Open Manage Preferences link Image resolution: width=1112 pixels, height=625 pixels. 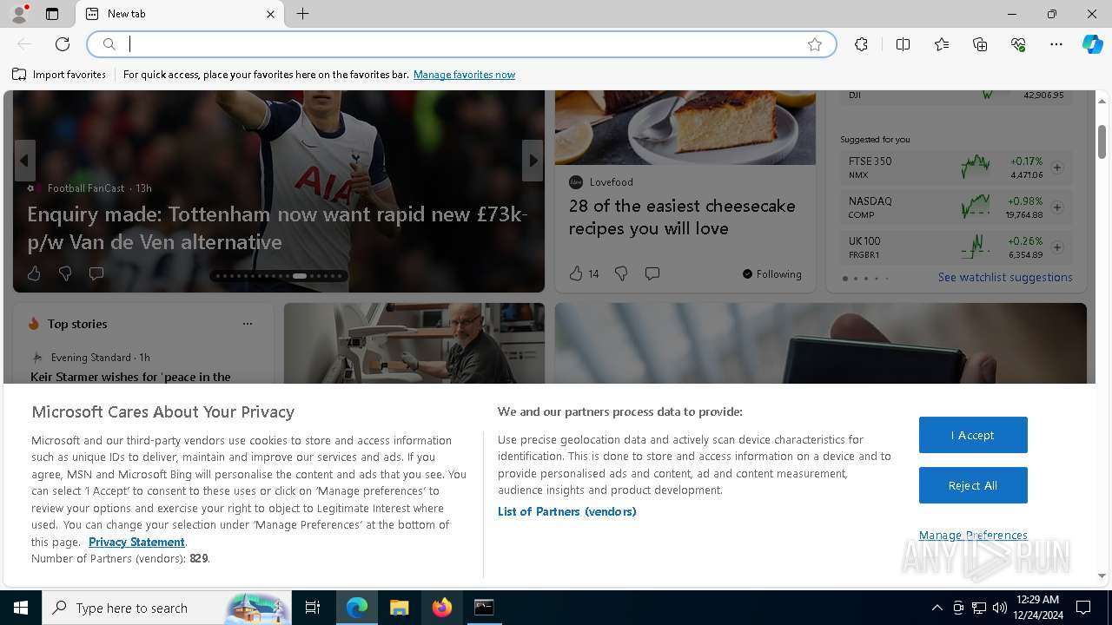[973, 536]
